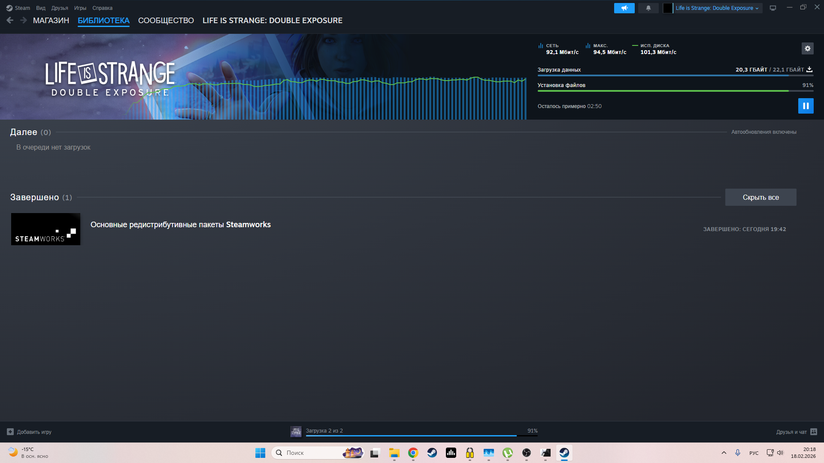Click the Скрыть все button
The height and width of the screenshot is (463, 824).
[x=760, y=197]
